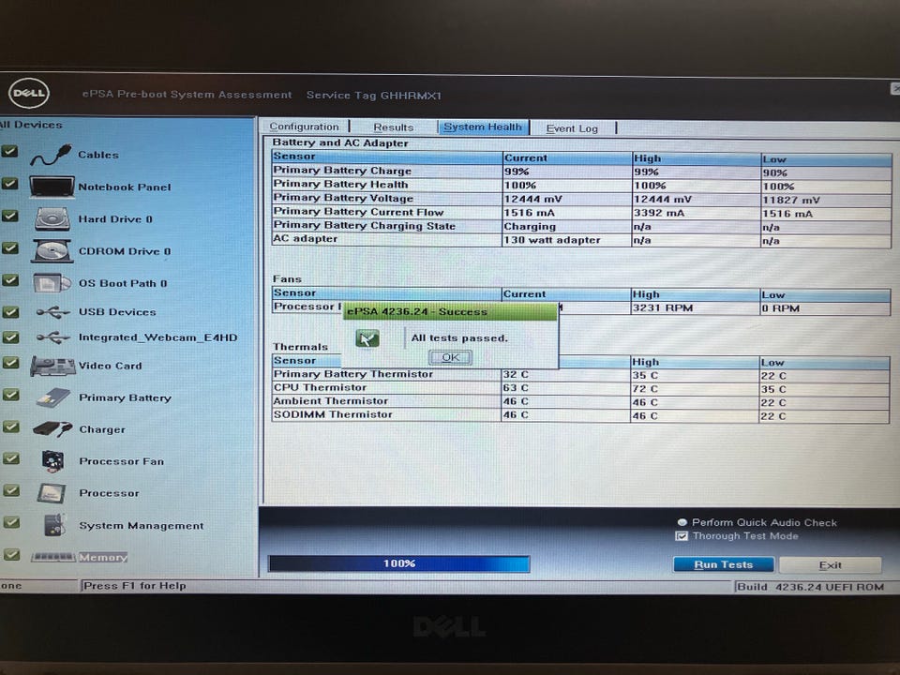
Task: Select the Hard Drive 0 icon
Action: point(52,219)
